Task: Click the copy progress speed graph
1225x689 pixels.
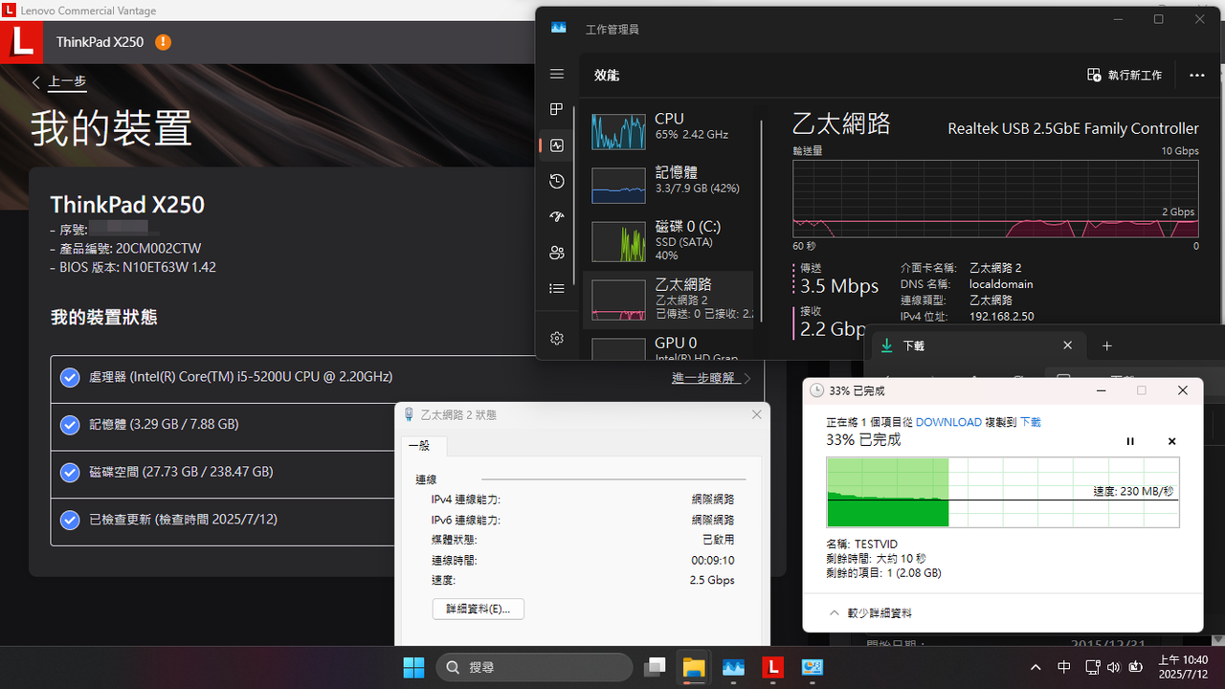Action: point(1003,492)
